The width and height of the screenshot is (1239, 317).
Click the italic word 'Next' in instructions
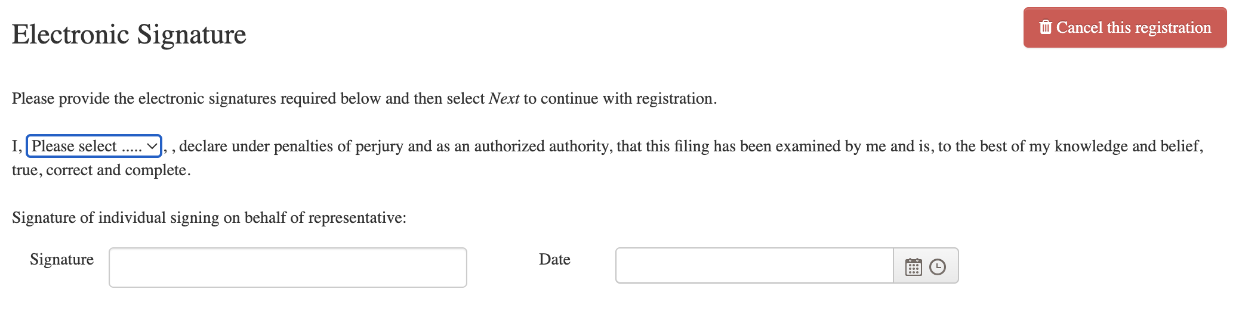[504, 98]
